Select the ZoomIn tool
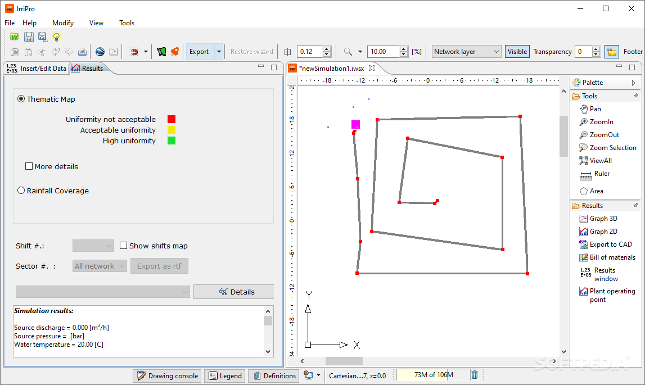 click(x=597, y=122)
